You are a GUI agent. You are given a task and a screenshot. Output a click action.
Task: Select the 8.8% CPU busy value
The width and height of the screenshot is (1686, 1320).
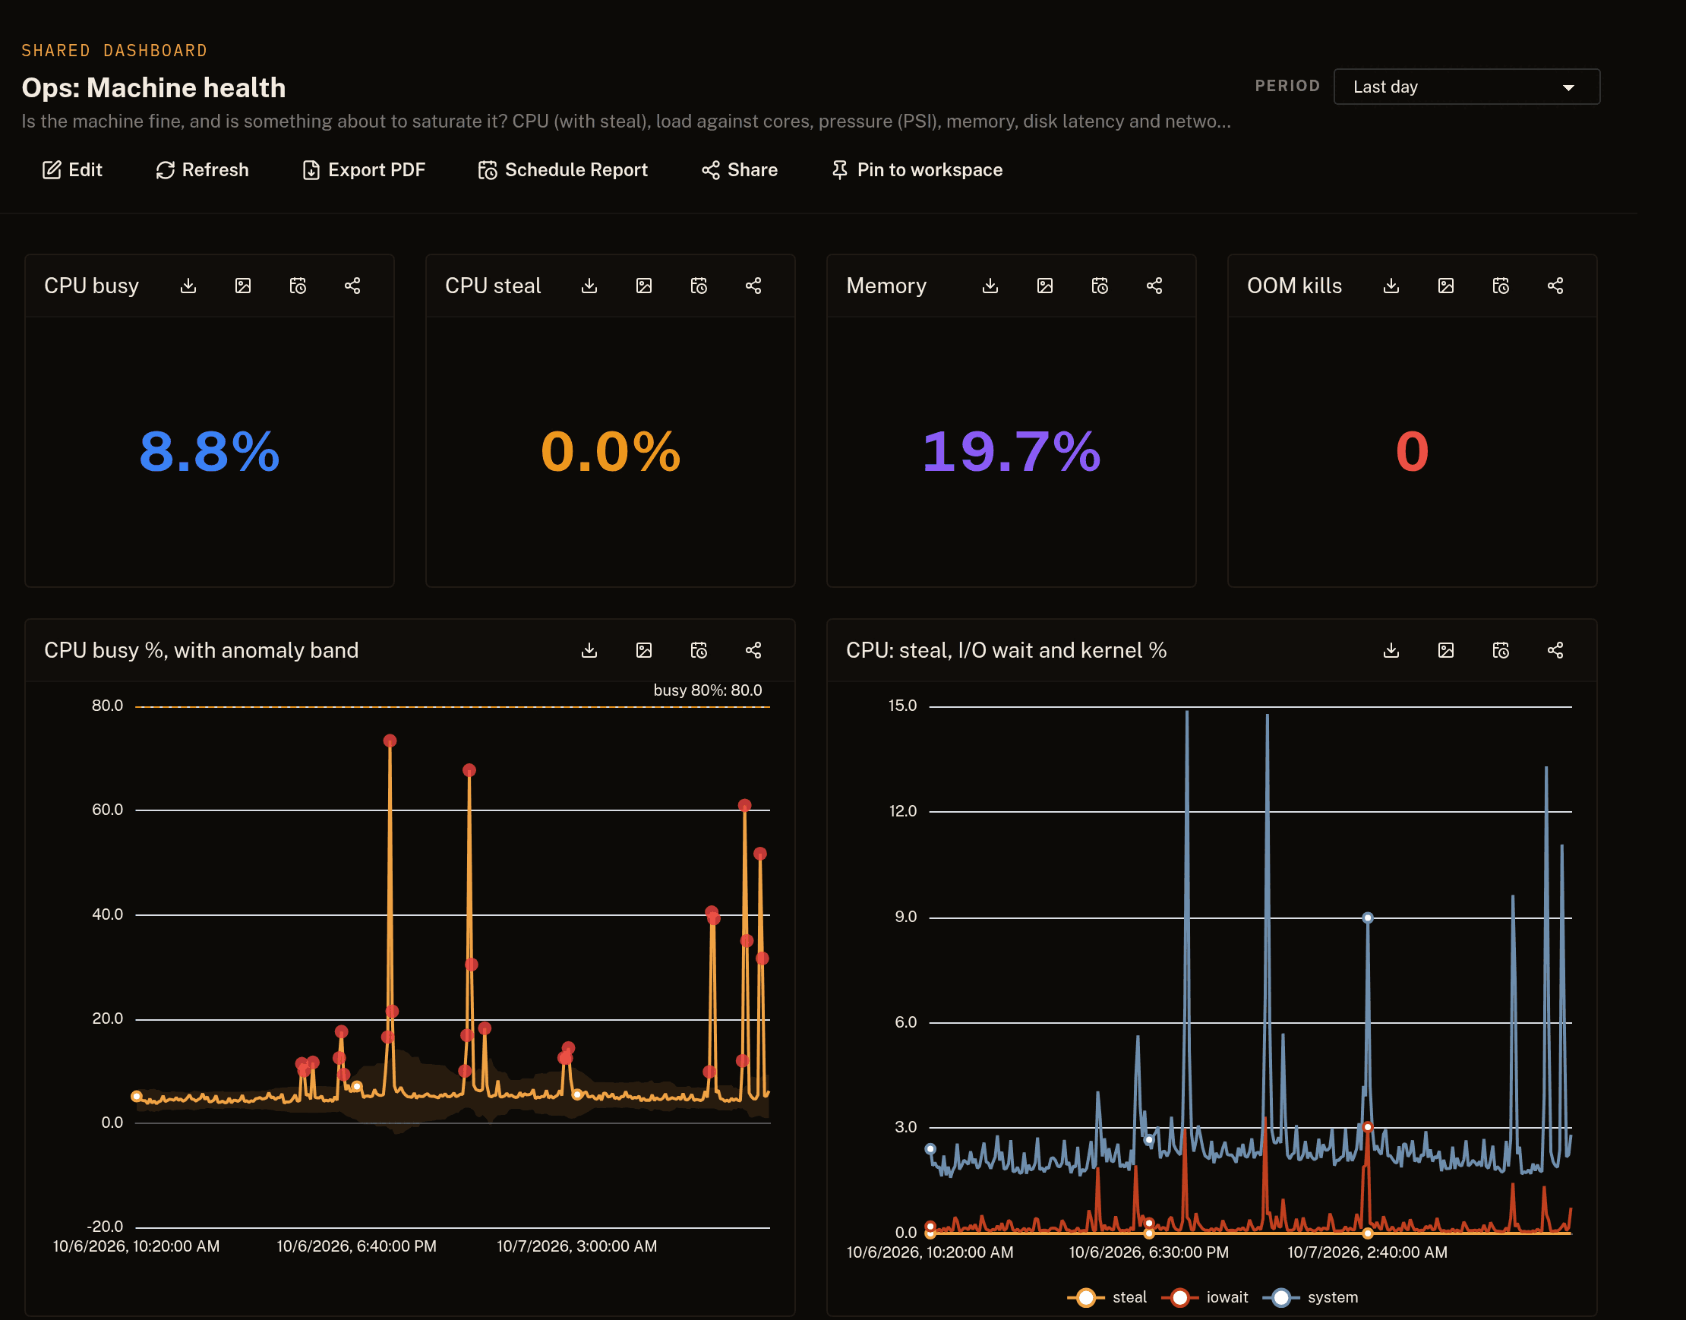(210, 451)
